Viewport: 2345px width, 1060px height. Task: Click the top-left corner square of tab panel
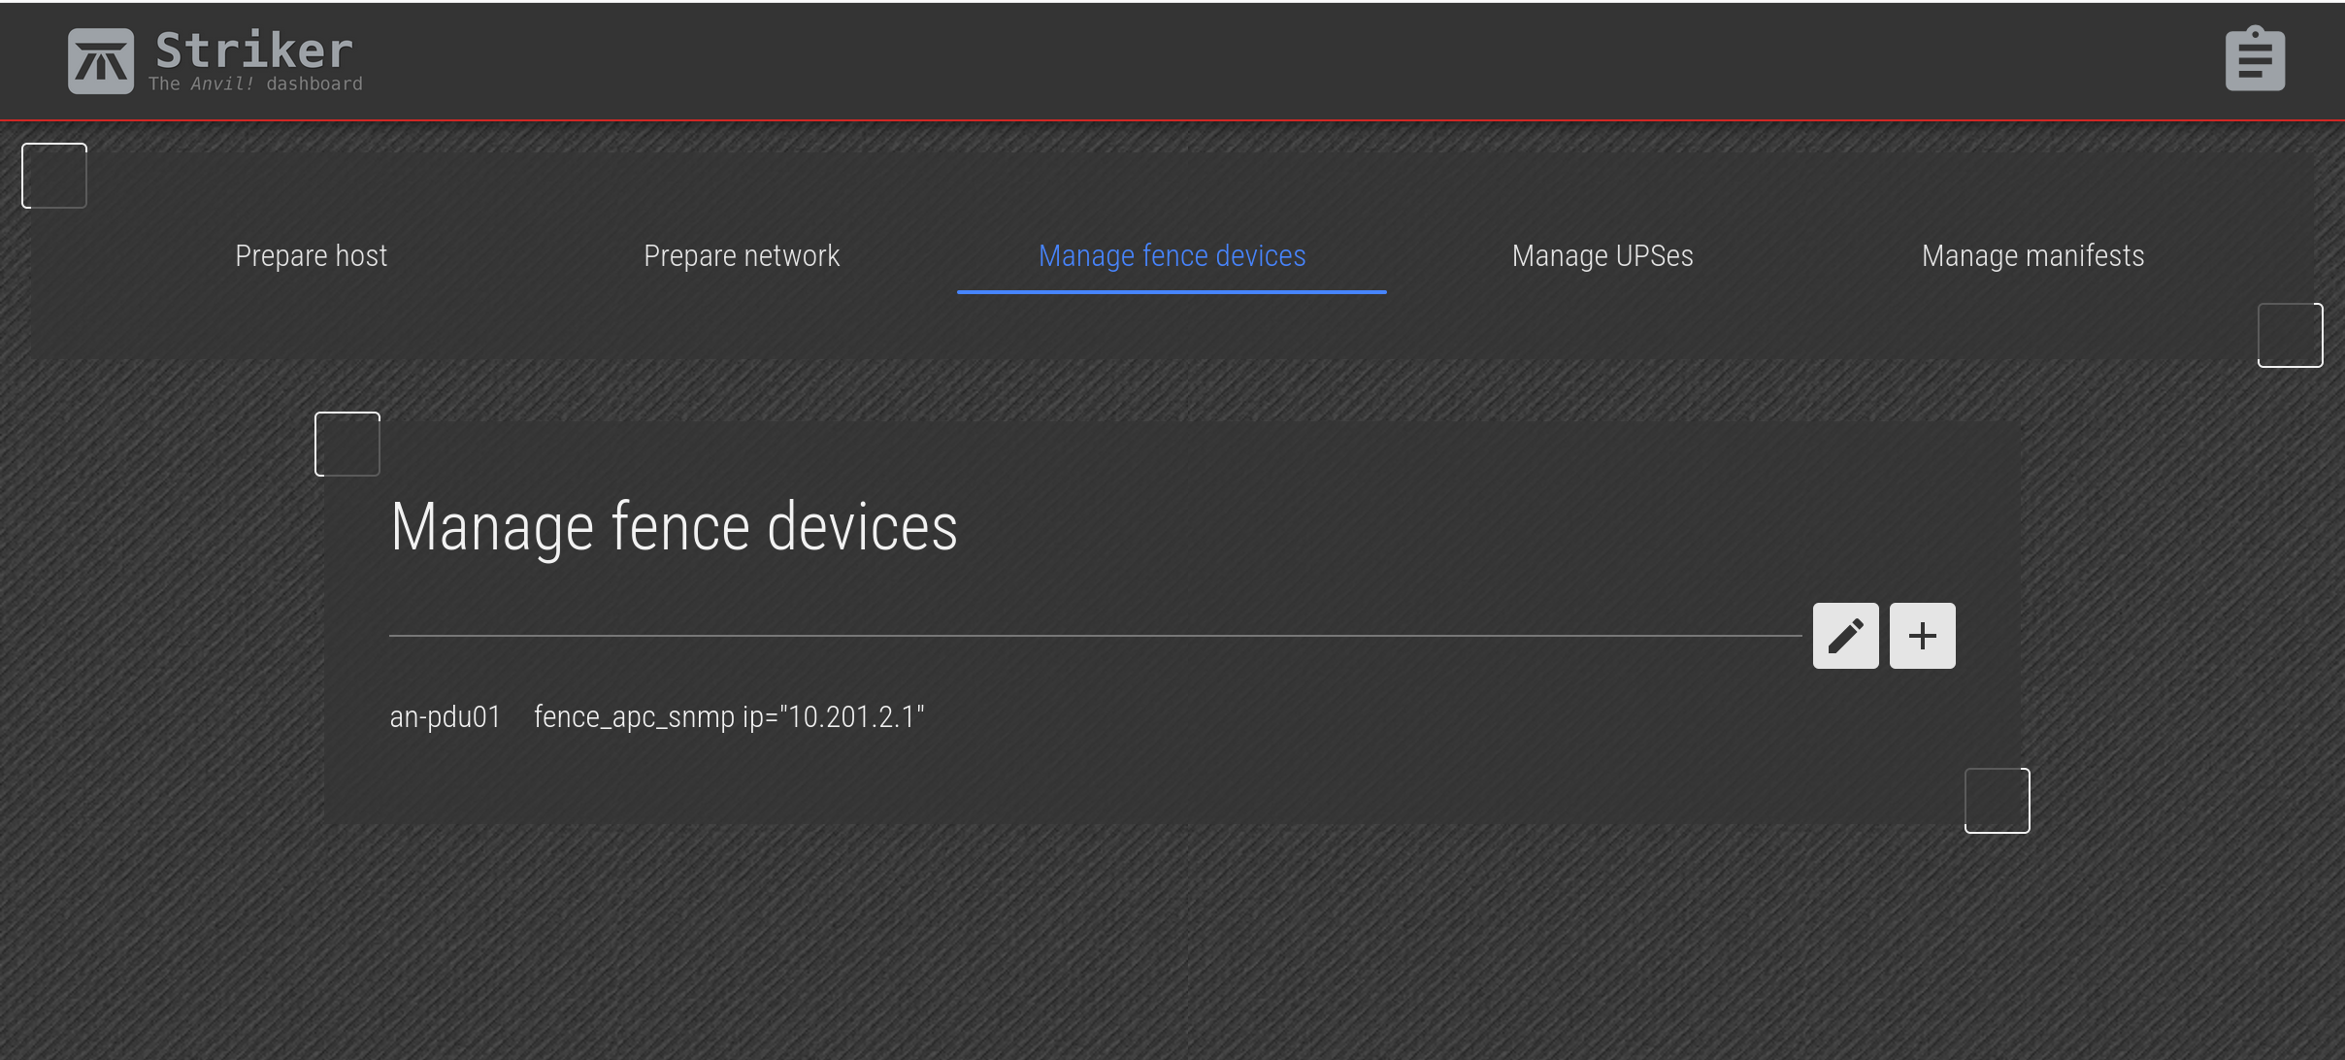(54, 176)
